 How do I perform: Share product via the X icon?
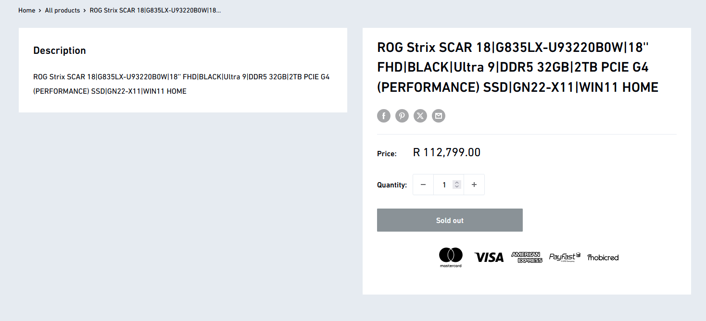[420, 116]
